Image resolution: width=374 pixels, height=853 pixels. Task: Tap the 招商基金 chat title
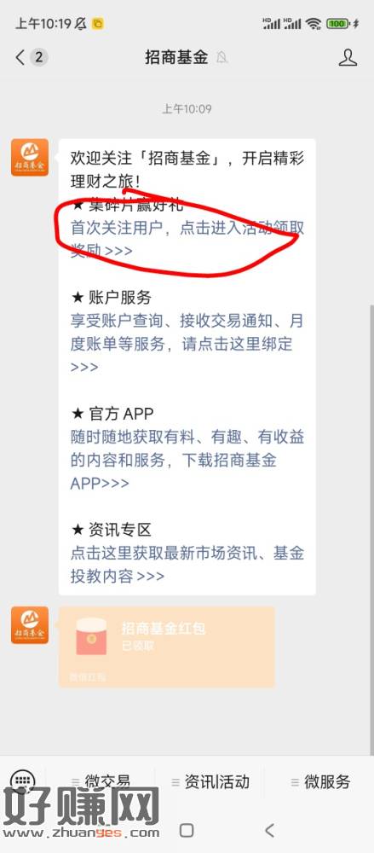pyautogui.click(x=176, y=57)
